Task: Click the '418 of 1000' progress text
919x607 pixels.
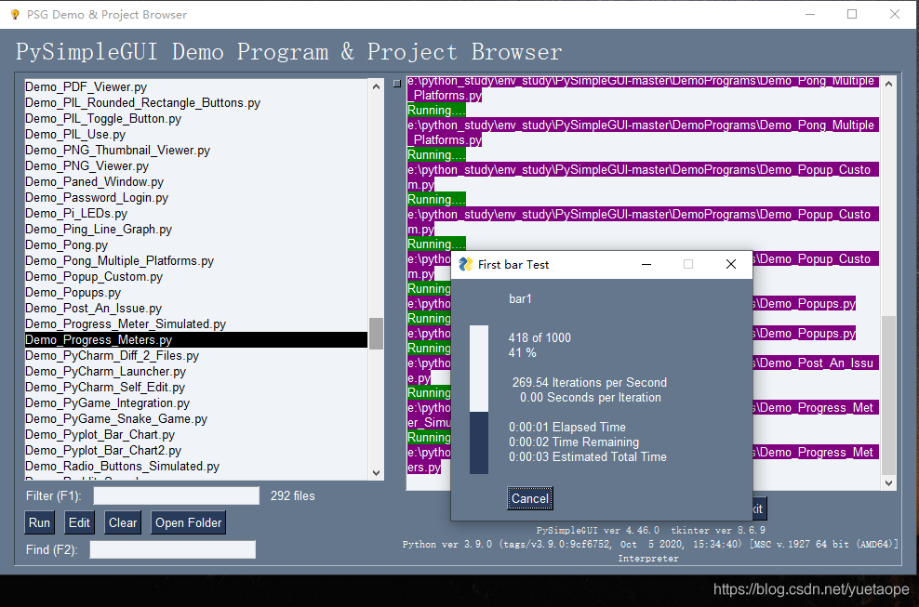Action: 539,337
